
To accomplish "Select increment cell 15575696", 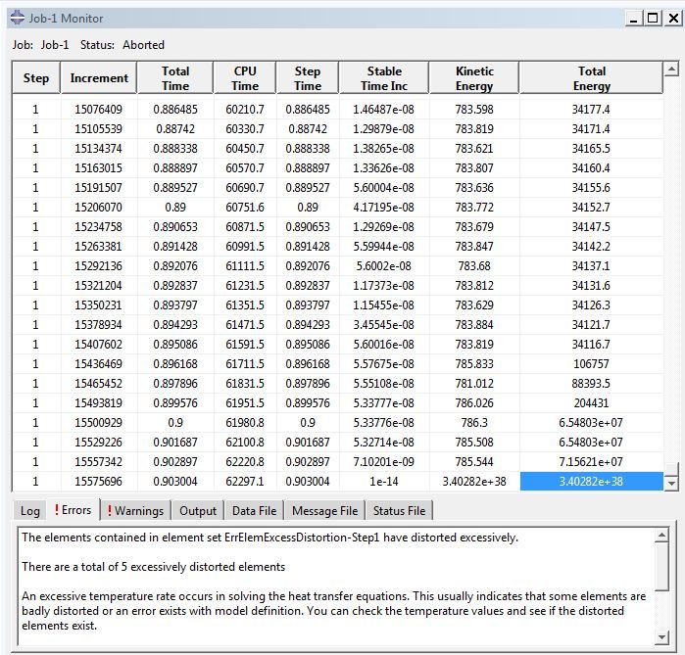I will (99, 482).
